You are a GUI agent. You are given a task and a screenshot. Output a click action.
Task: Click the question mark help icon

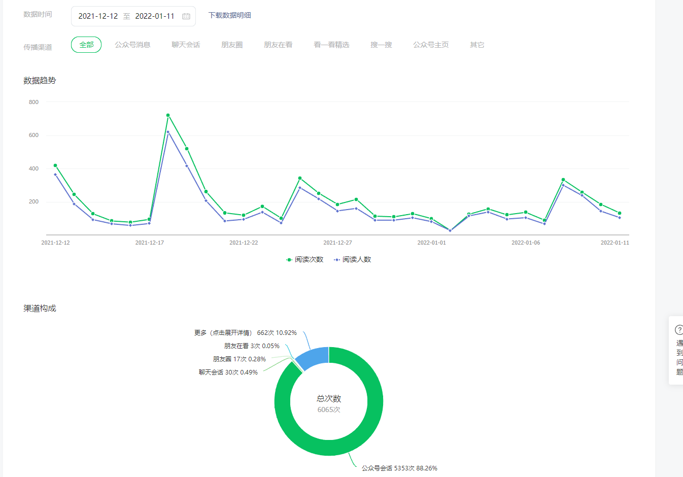coord(679,330)
